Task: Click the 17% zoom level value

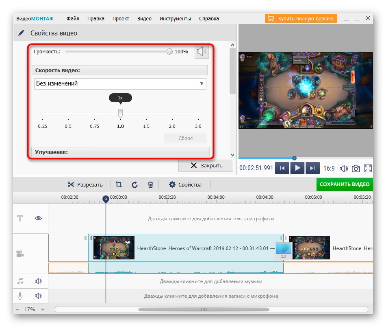Action: pos(30,309)
